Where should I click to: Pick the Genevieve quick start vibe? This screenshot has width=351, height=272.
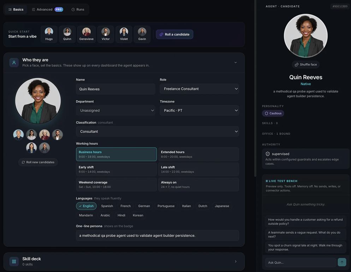(x=87, y=34)
